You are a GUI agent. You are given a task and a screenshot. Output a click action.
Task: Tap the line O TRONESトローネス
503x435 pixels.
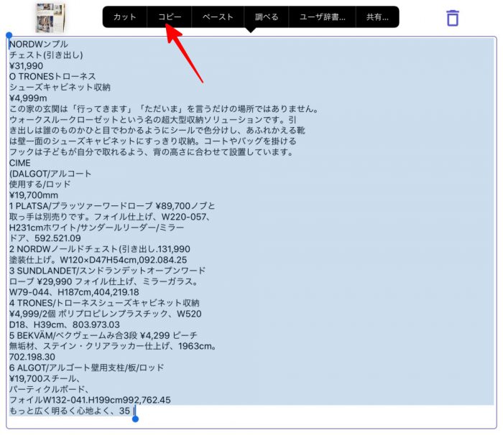pyautogui.click(x=52, y=77)
